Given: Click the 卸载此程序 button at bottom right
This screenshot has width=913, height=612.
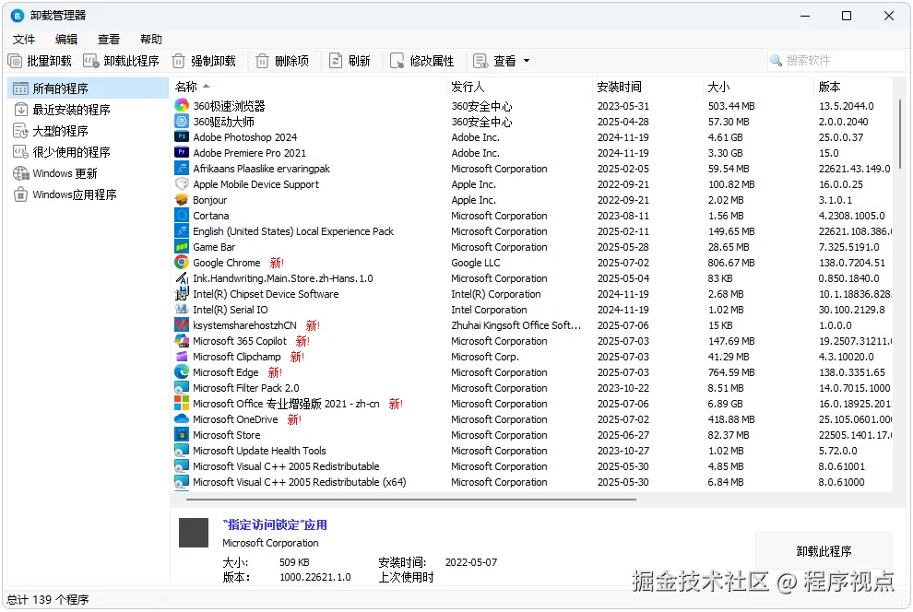Looking at the screenshot, I should (823, 549).
